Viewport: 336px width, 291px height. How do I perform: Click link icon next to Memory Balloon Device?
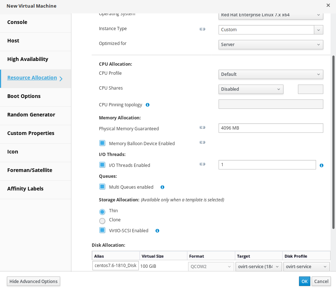click(x=202, y=143)
